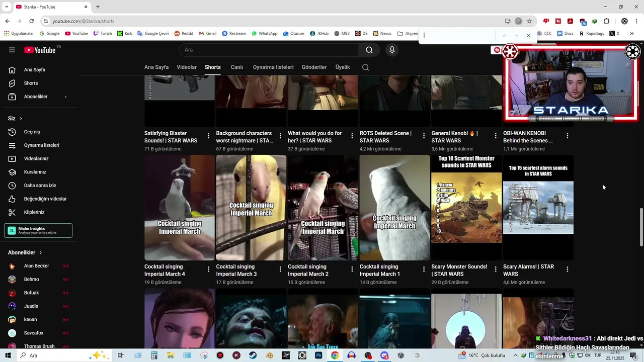
Task: Open in-channel search magnifier icon
Action: pos(366,67)
